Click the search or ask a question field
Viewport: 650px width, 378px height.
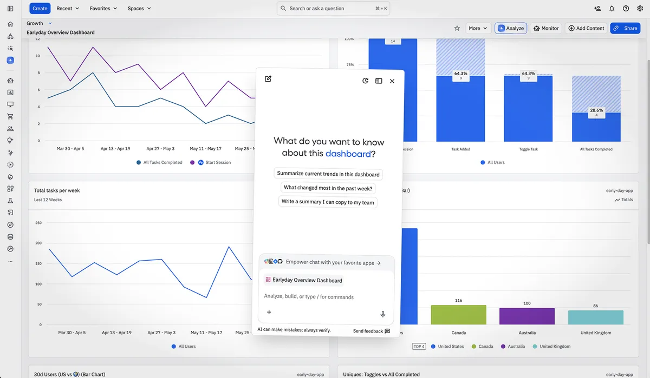click(333, 8)
